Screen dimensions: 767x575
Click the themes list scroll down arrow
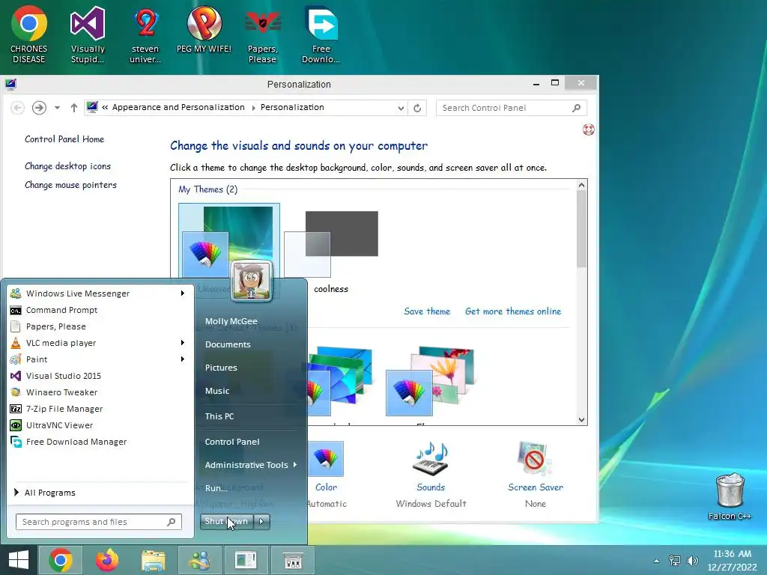[x=581, y=419]
